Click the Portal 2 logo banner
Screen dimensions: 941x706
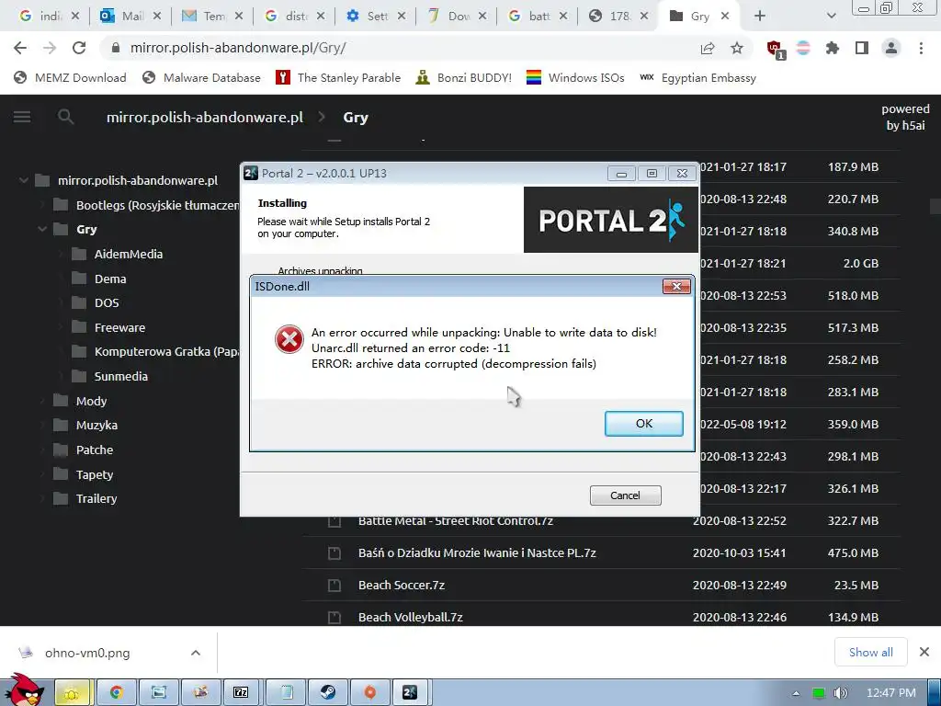[611, 220]
